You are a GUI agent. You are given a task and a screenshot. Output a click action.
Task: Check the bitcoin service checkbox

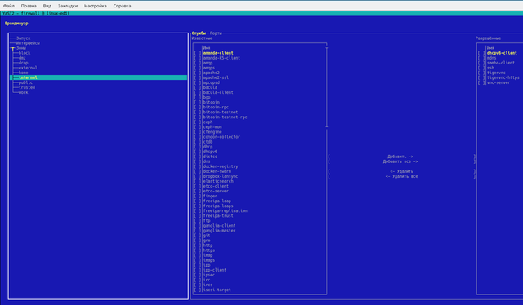point(198,102)
